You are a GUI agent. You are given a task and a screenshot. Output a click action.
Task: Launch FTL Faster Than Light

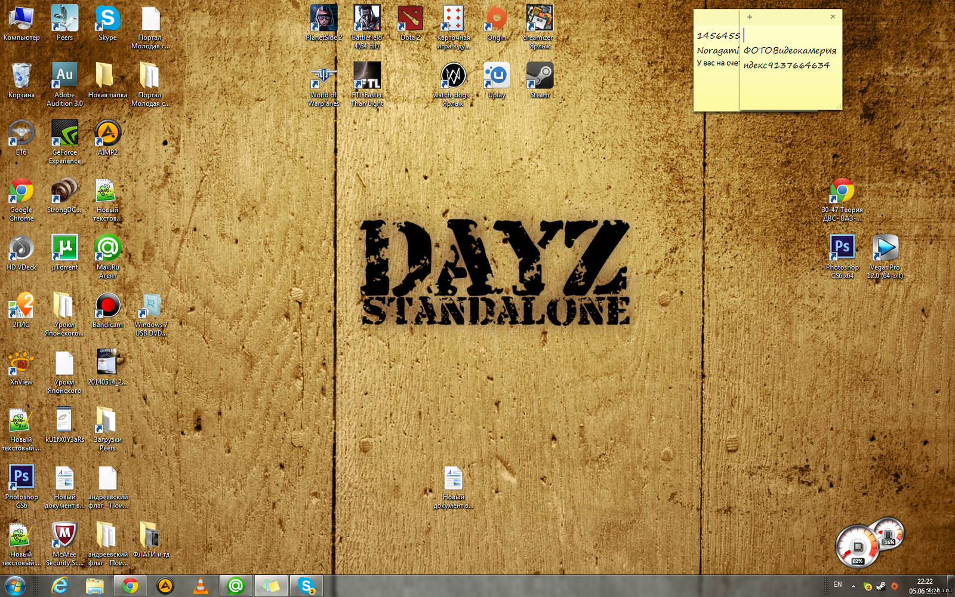click(366, 85)
